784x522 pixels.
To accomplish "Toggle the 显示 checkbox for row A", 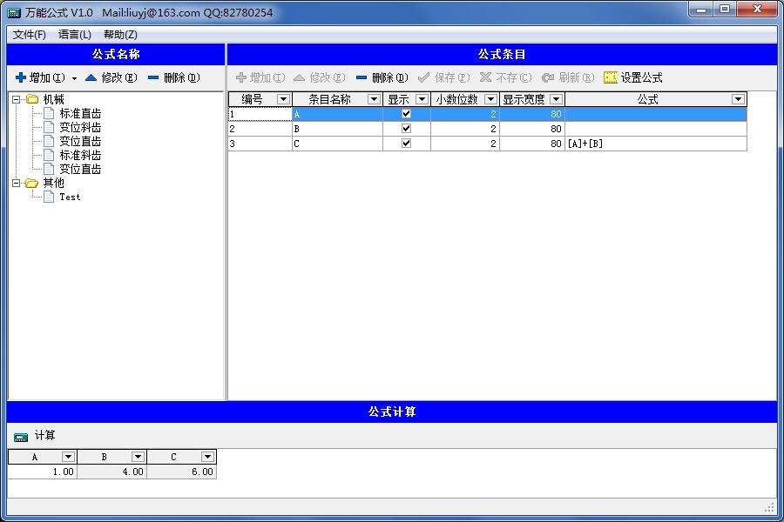I will pyautogui.click(x=406, y=114).
